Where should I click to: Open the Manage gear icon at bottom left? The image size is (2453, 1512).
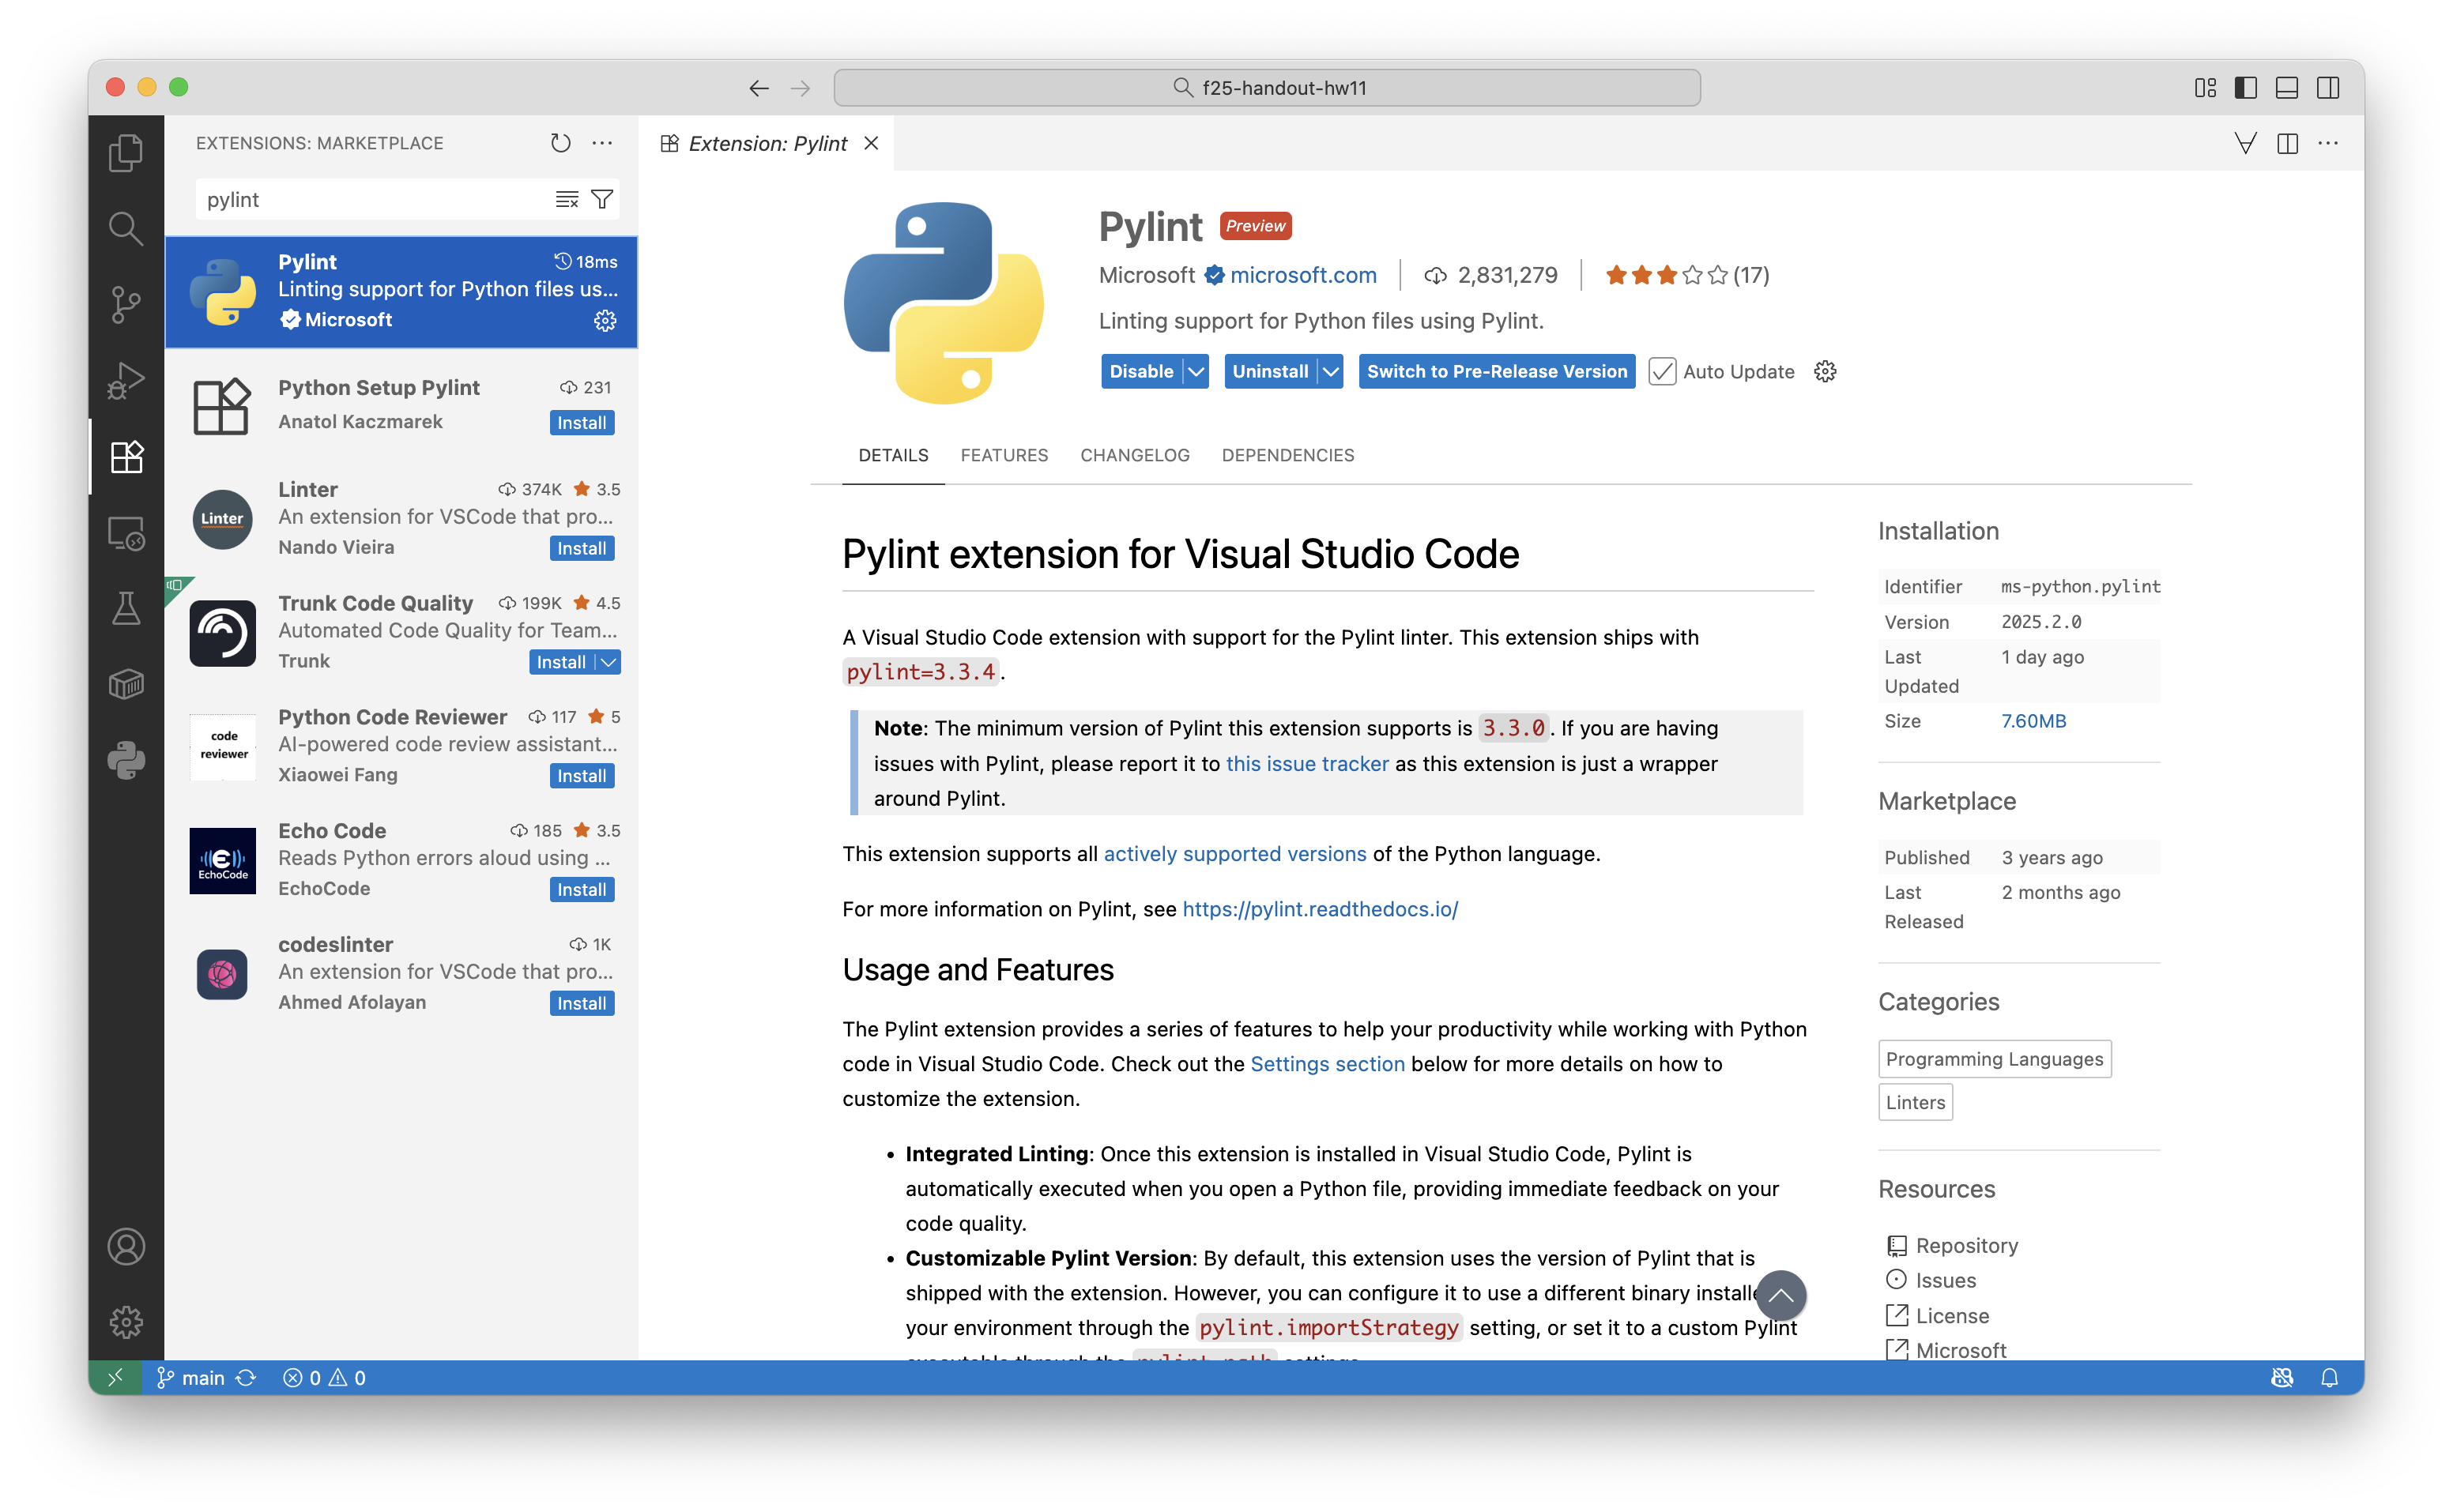[126, 1321]
